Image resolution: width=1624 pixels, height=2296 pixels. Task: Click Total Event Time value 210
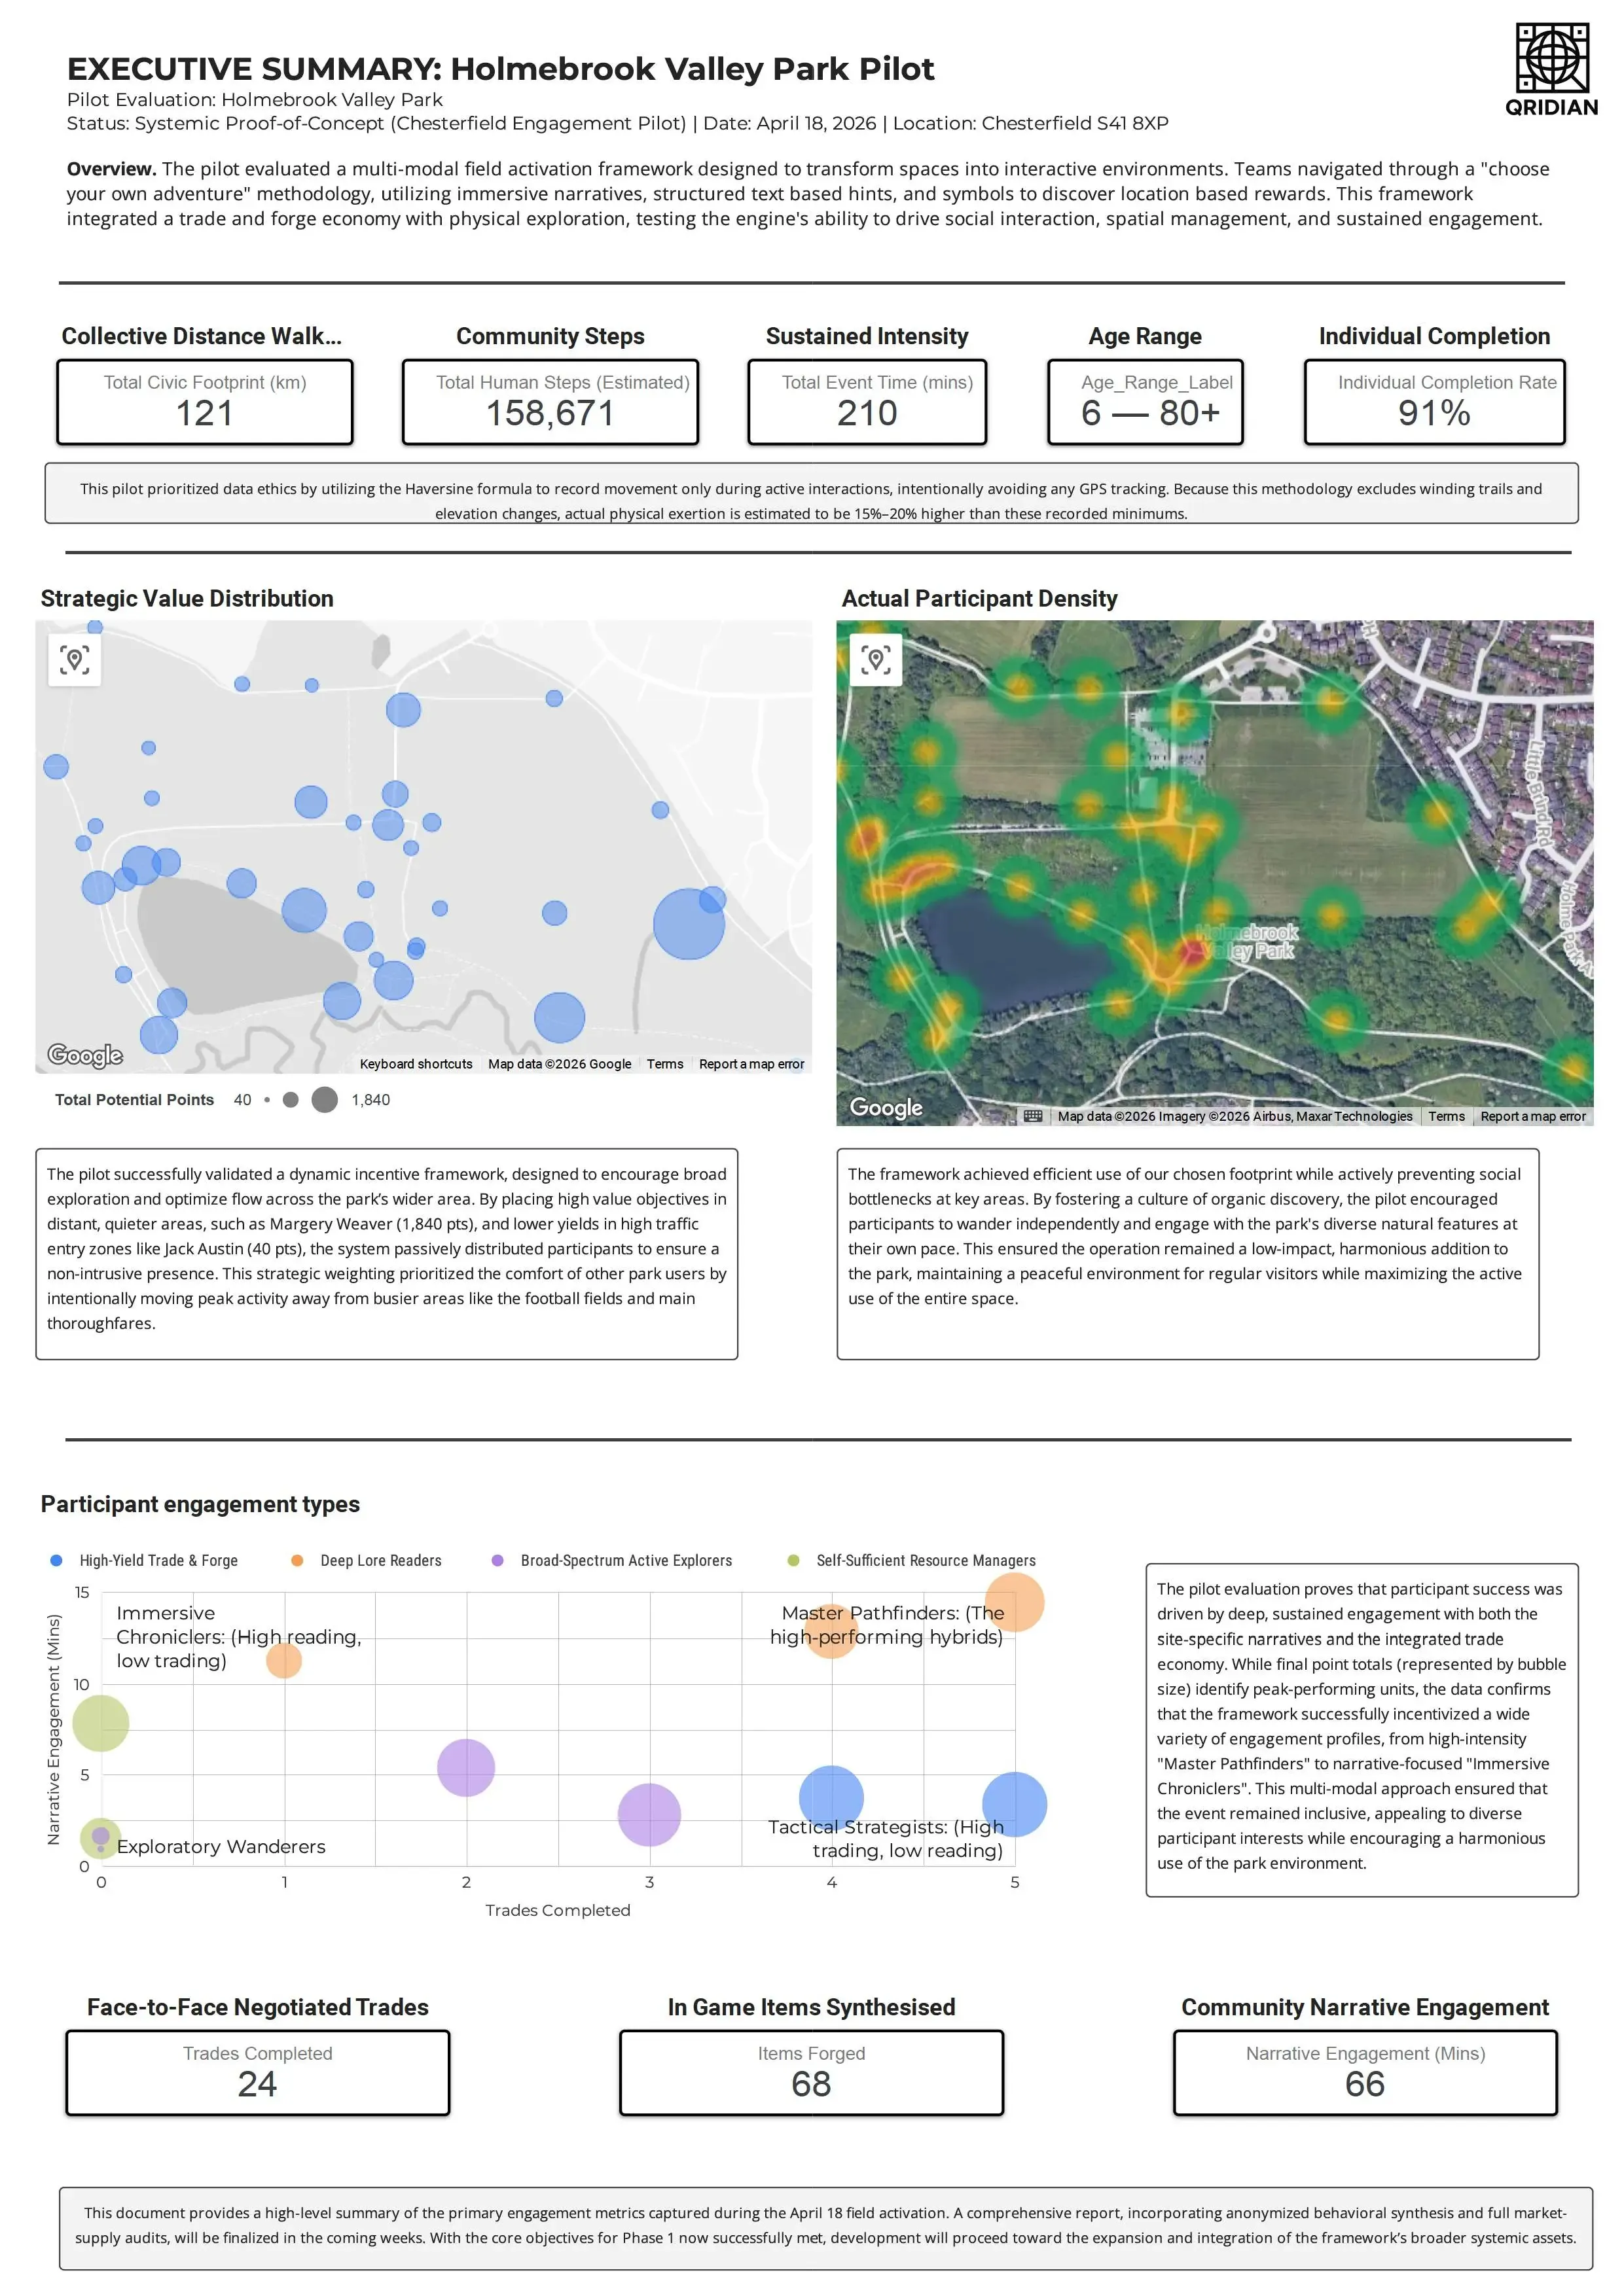[867, 413]
